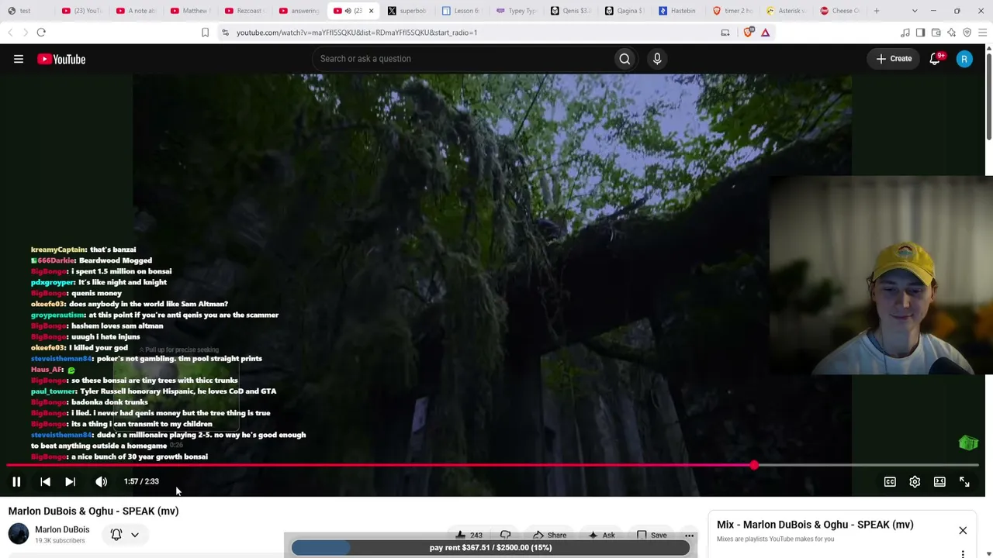This screenshot has width=993, height=558.
Task: Go back in browser history
Action: (10, 33)
